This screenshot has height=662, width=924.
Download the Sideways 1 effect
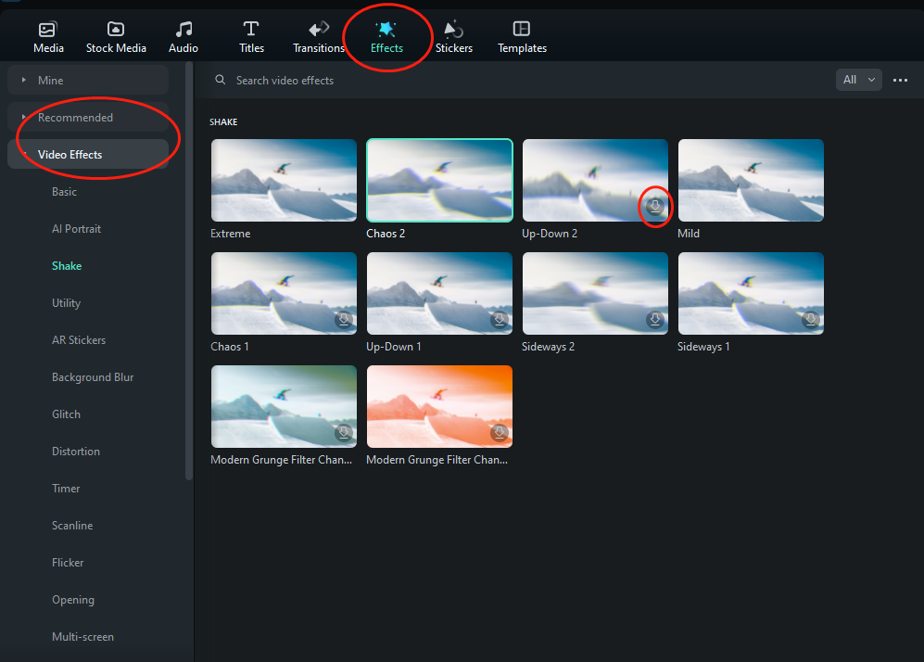click(x=811, y=319)
